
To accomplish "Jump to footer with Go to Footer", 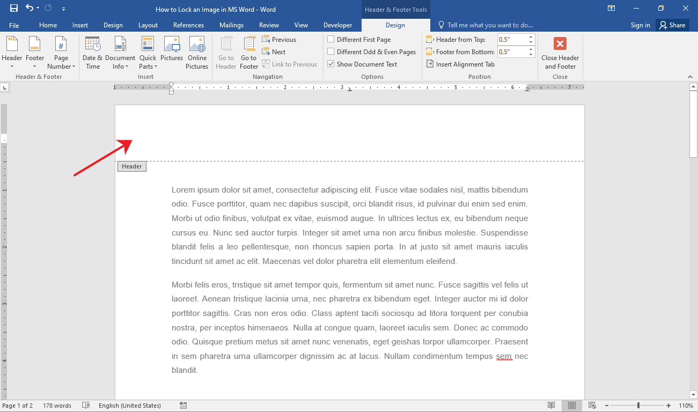I will pyautogui.click(x=248, y=52).
